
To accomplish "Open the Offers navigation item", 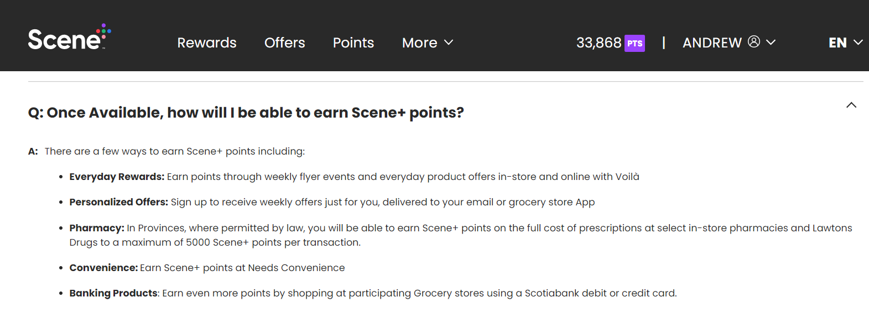I will (285, 43).
